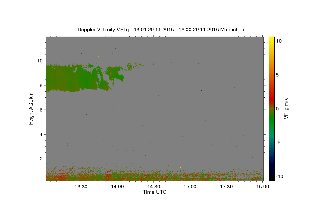Click the 13:30 time axis label

coord(81,187)
